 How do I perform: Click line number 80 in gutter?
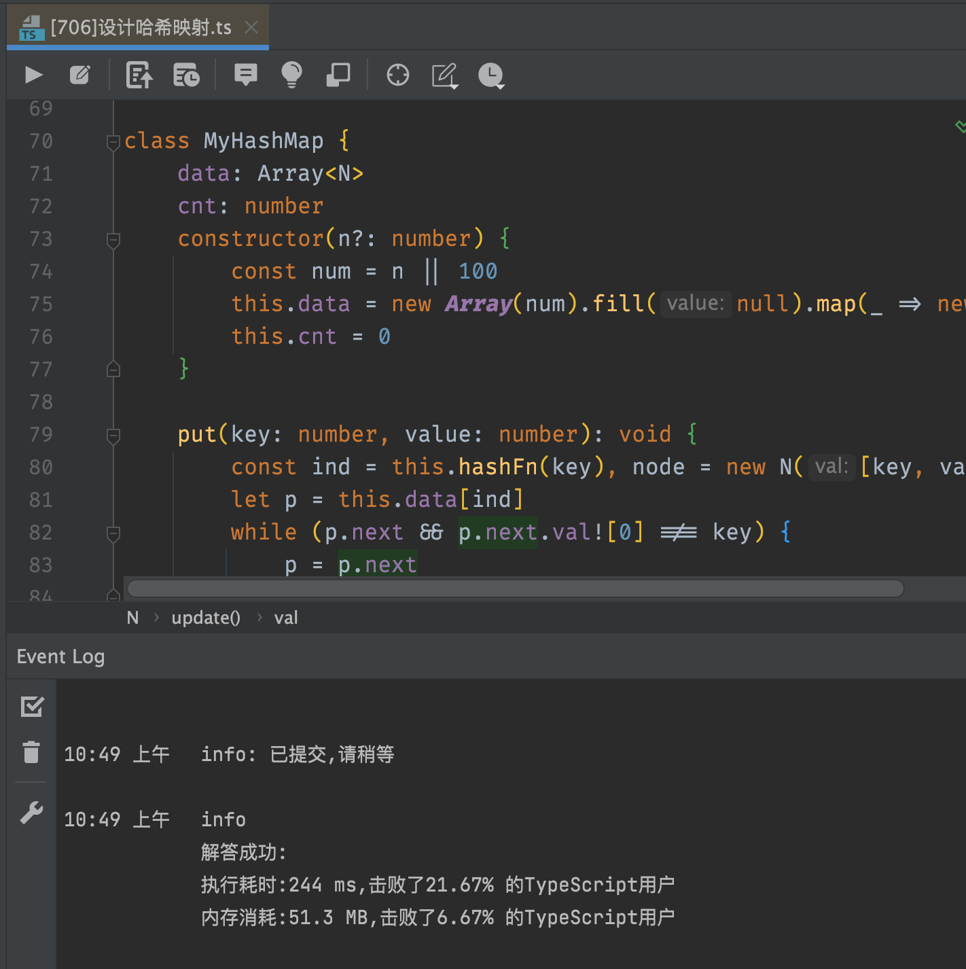click(x=41, y=467)
